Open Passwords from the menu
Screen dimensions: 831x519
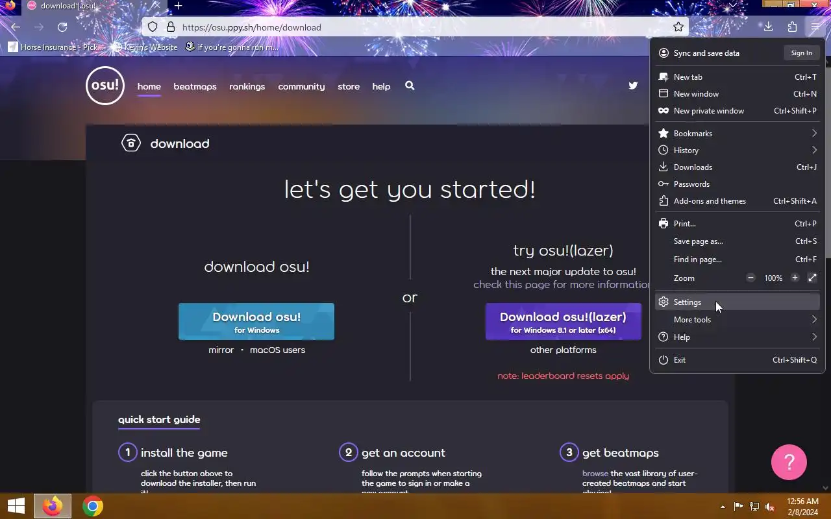(x=738, y=184)
